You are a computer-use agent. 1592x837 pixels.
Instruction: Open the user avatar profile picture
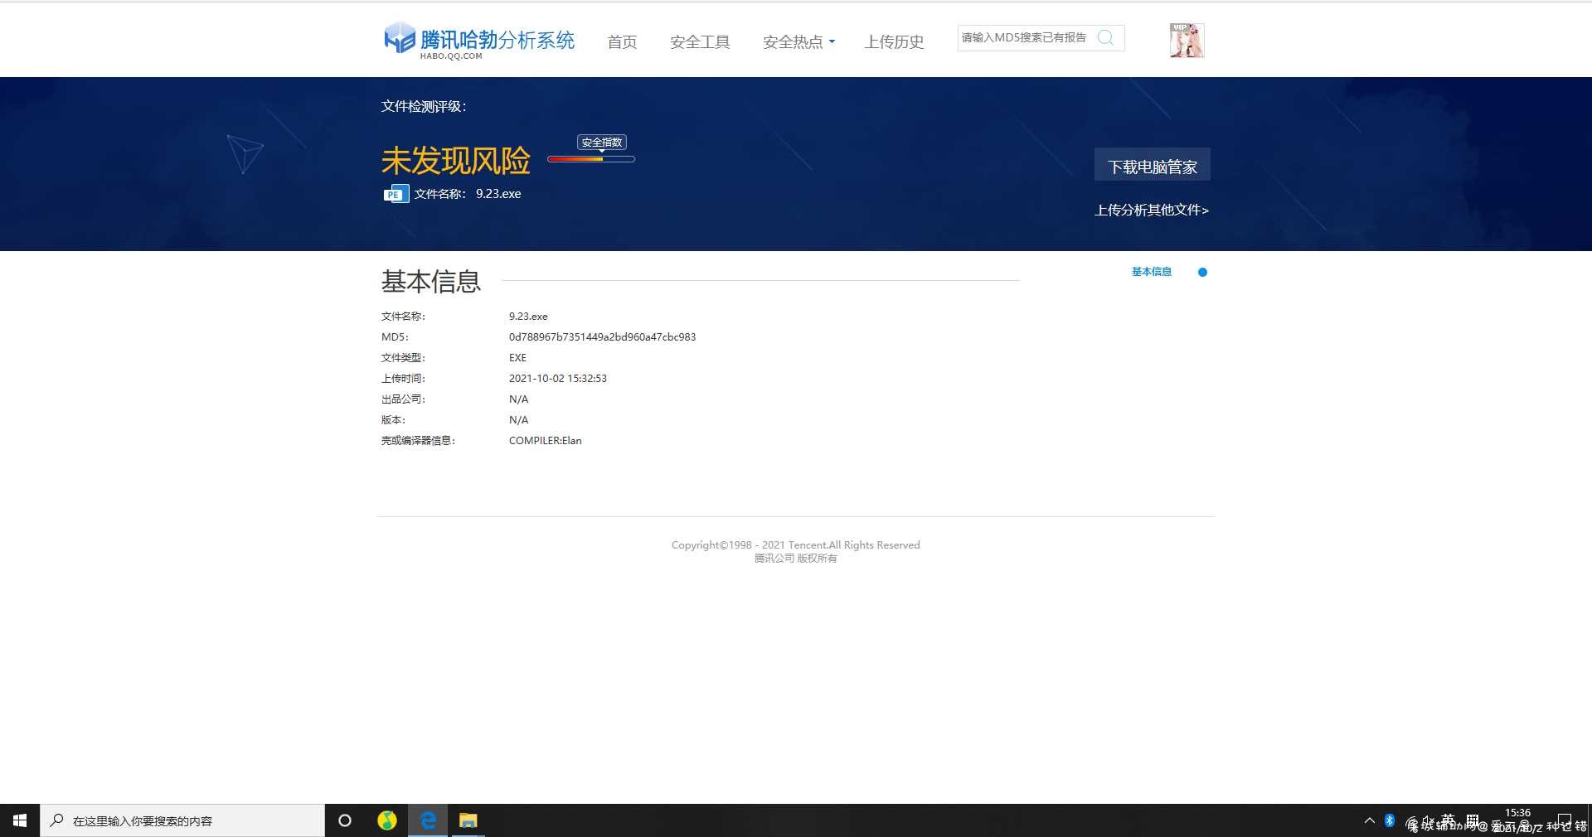[x=1187, y=40]
